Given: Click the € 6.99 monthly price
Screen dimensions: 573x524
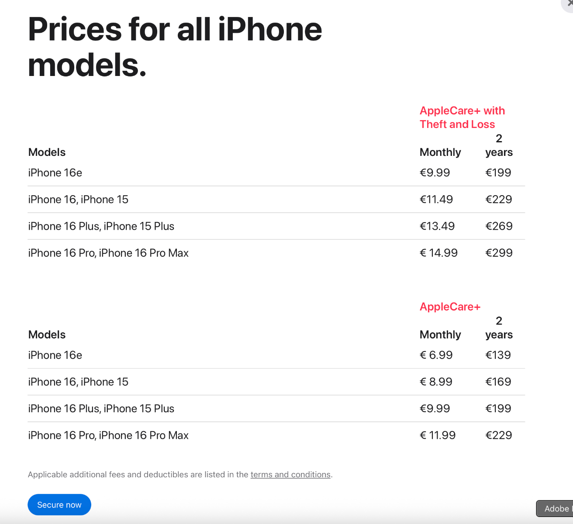Looking at the screenshot, I should pos(436,355).
